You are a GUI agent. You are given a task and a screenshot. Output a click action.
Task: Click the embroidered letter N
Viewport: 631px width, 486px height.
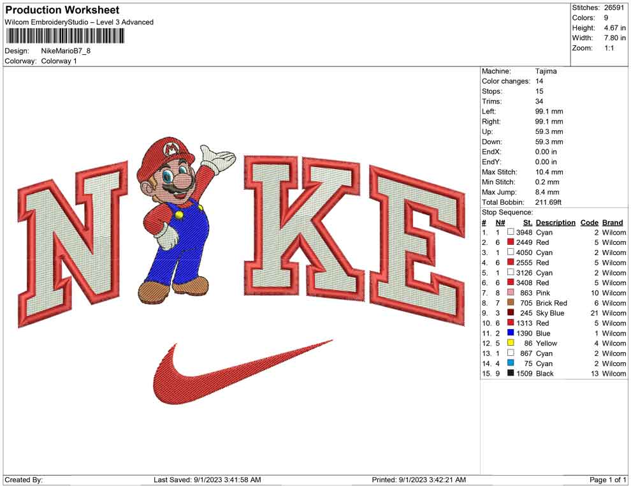click(73, 244)
